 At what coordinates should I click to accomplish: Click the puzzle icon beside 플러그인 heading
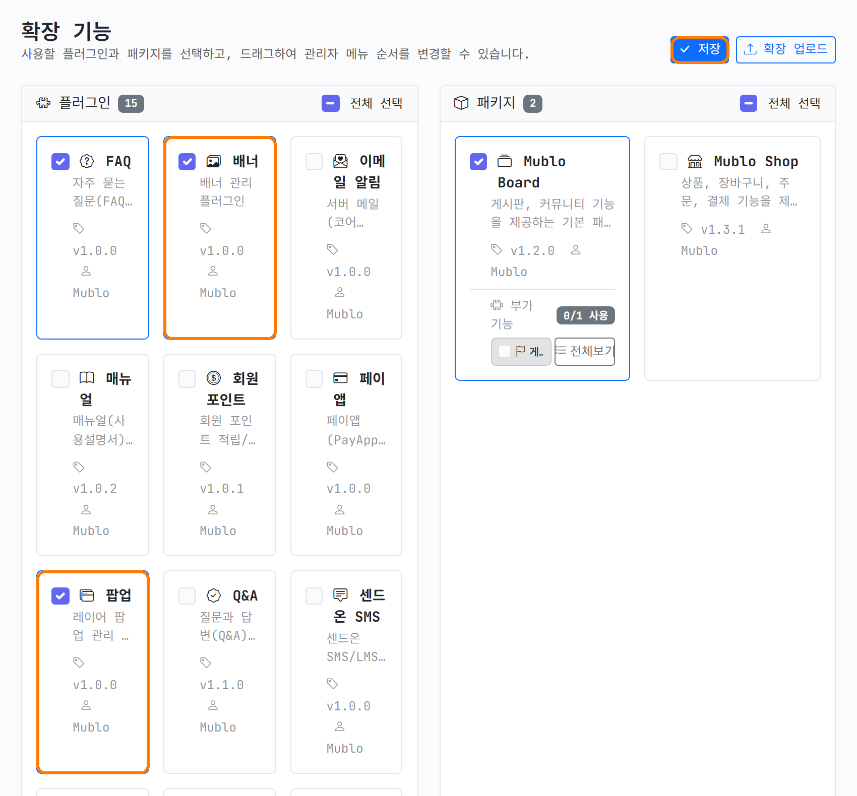43,103
